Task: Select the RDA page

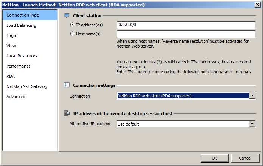Action: point(11,76)
